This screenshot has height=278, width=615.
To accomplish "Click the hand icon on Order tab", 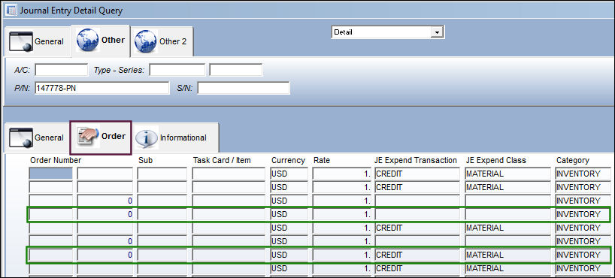I will click(x=87, y=137).
